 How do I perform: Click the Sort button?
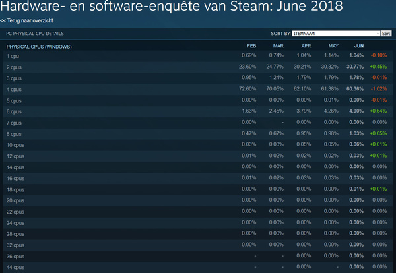(386, 34)
